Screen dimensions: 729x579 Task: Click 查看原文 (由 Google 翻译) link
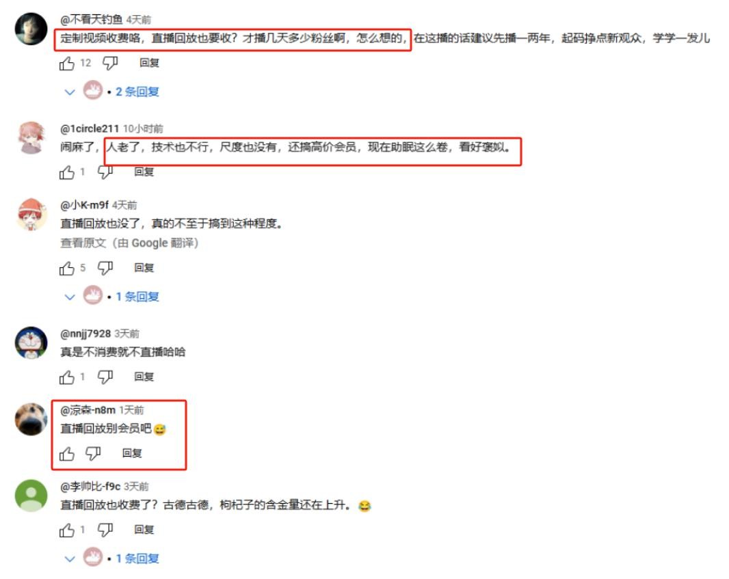(x=129, y=243)
